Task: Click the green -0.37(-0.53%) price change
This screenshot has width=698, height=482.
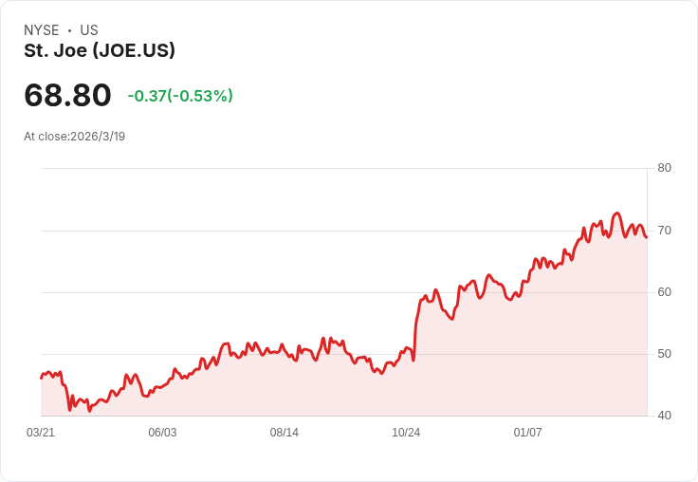Action: (x=180, y=96)
